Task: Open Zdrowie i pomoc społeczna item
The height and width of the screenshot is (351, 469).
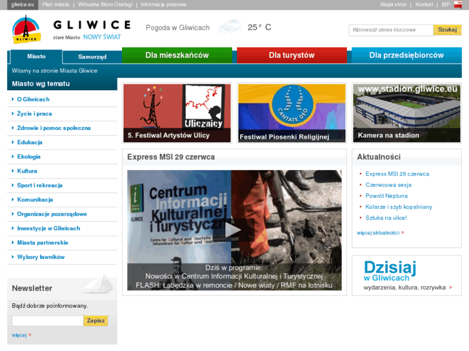Action: pyautogui.click(x=54, y=128)
